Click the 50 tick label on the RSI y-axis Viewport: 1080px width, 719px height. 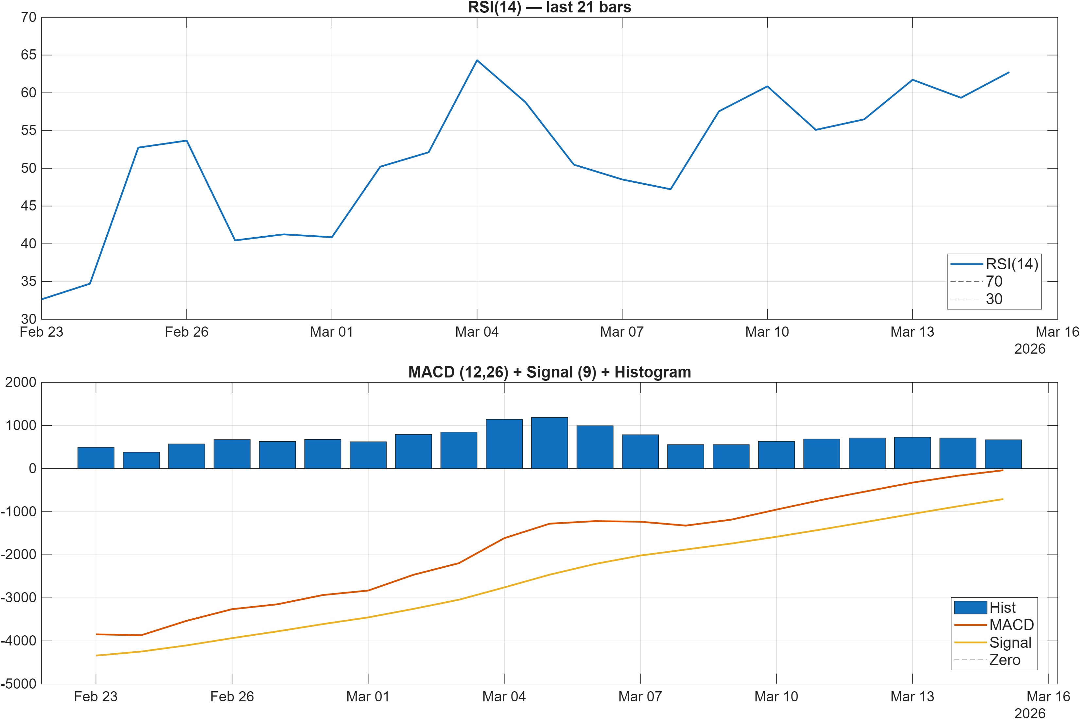(28, 168)
